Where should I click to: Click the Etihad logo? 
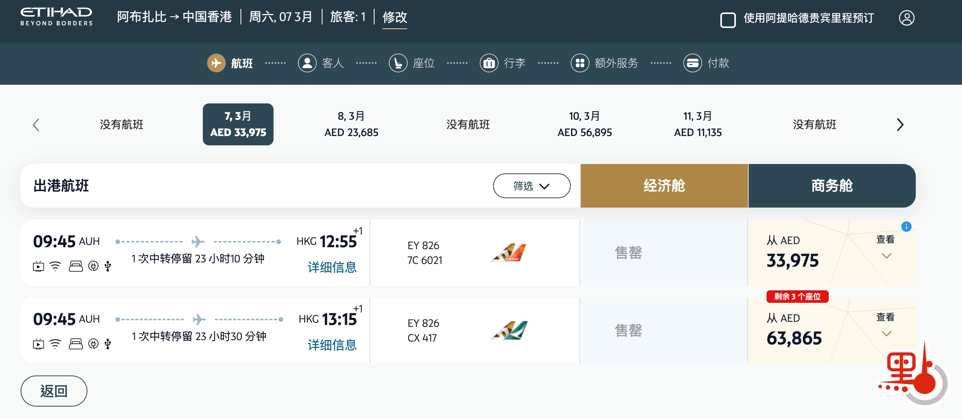(56, 17)
